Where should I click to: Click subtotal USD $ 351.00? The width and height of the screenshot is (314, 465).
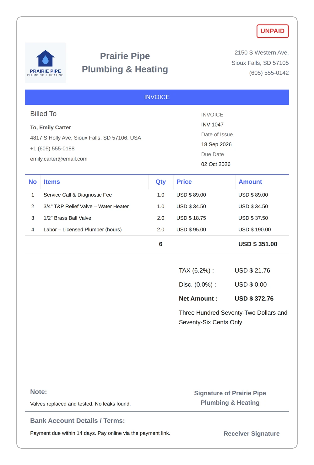(x=258, y=244)
